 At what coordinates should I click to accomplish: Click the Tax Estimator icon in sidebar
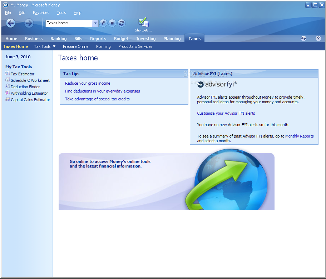point(8,74)
